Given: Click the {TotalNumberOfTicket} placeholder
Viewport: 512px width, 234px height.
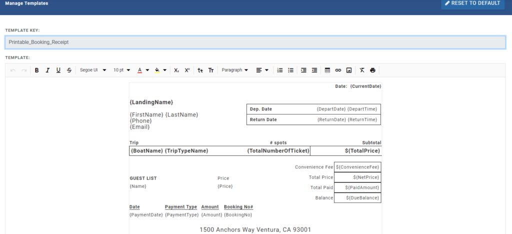Looking at the screenshot, I should click(278, 151).
